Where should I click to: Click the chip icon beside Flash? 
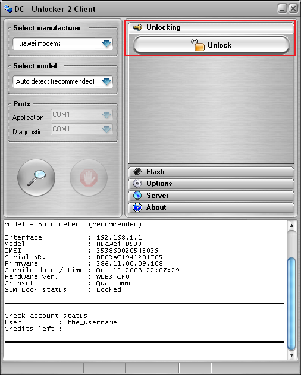(x=137, y=172)
